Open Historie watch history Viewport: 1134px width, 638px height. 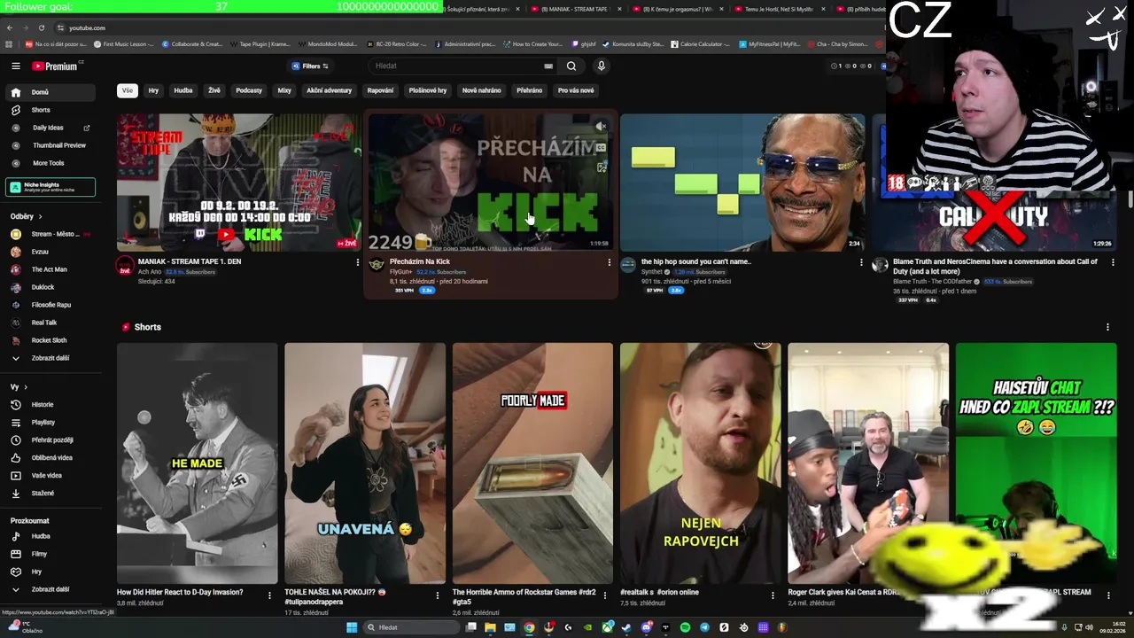click(x=50, y=405)
